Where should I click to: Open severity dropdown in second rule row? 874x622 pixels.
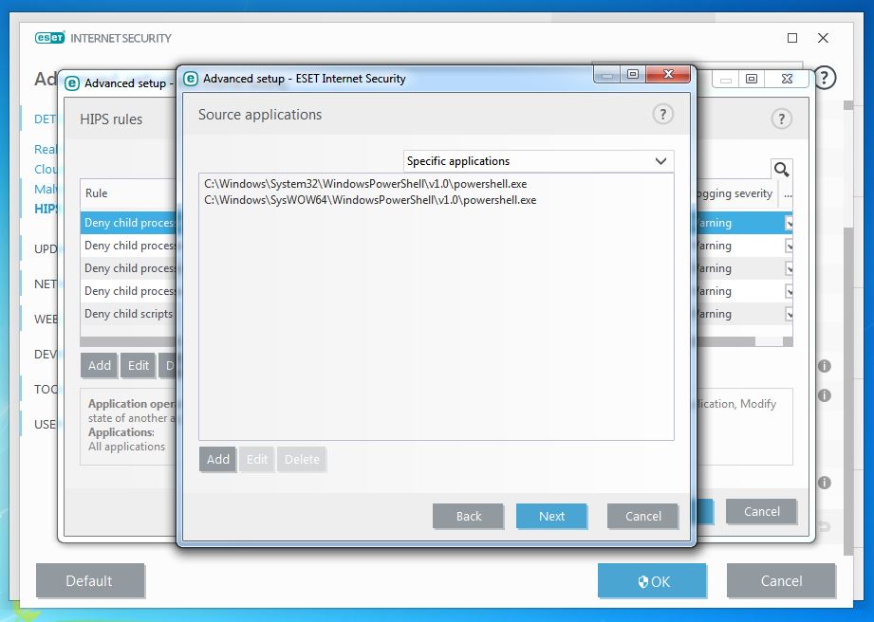coord(789,246)
